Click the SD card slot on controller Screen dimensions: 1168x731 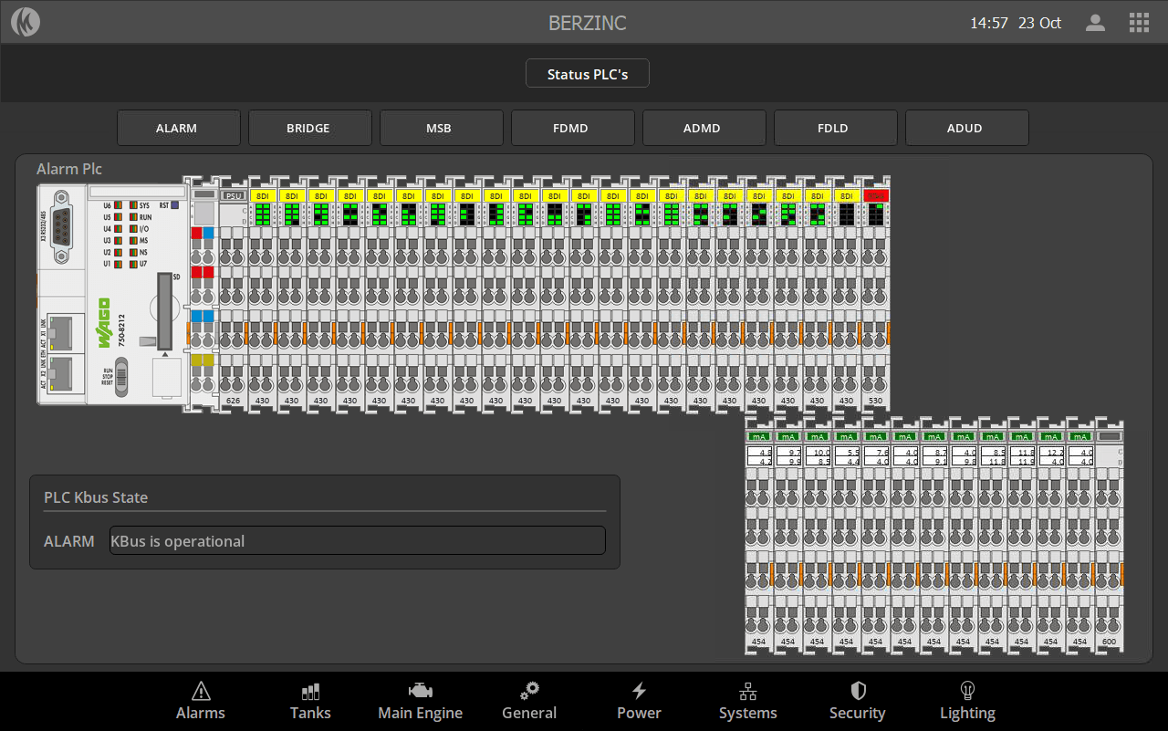click(165, 311)
